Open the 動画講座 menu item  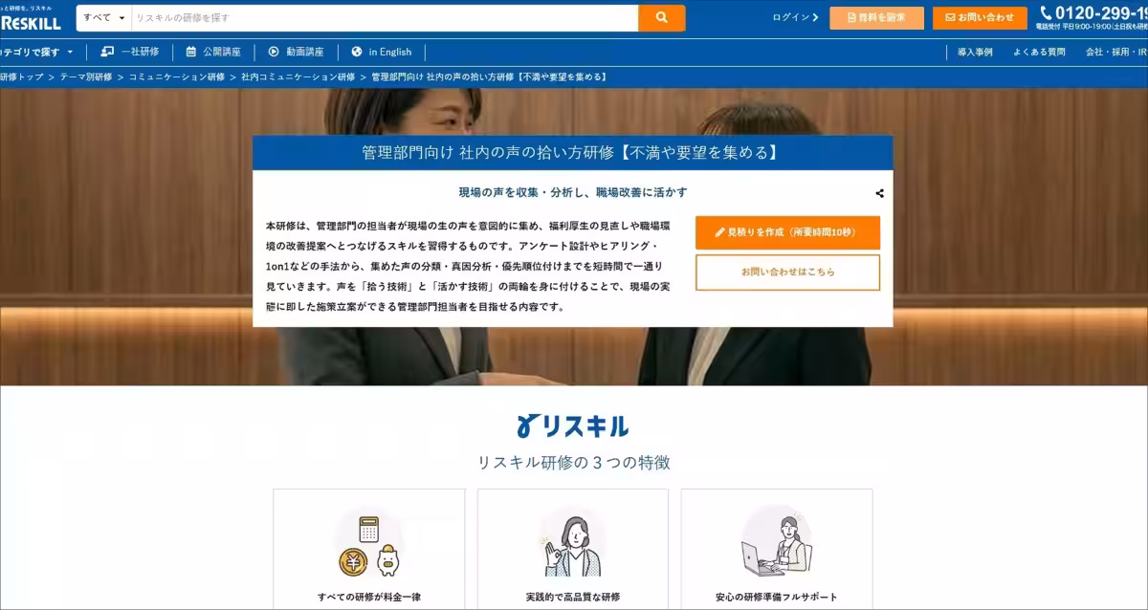[296, 52]
